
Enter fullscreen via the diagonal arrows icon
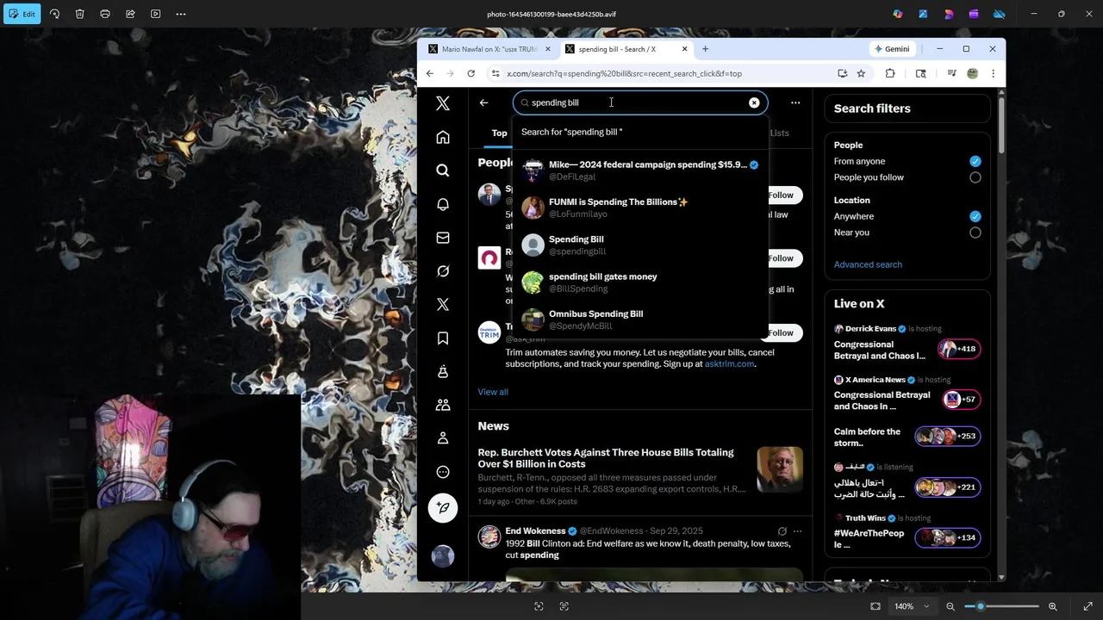tap(1087, 606)
